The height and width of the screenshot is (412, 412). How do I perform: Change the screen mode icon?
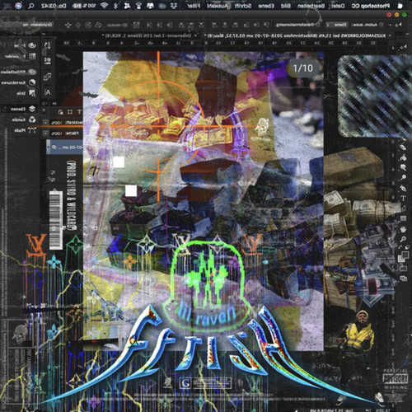click(x=403, y=279)
